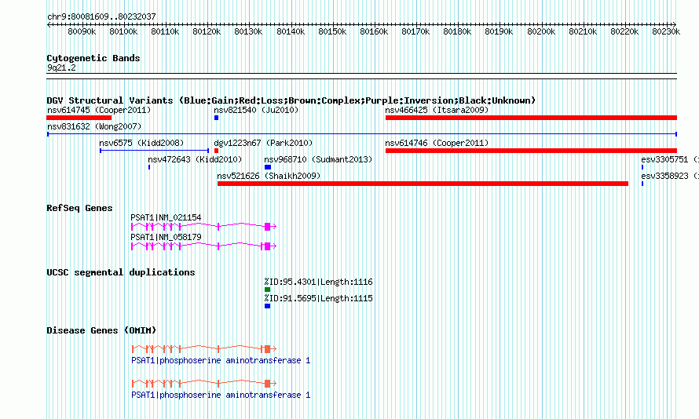Click the nsv6575 (Kidd2008) label
The height and width of the screenshot is (419, 699).
tap(141, 143)
